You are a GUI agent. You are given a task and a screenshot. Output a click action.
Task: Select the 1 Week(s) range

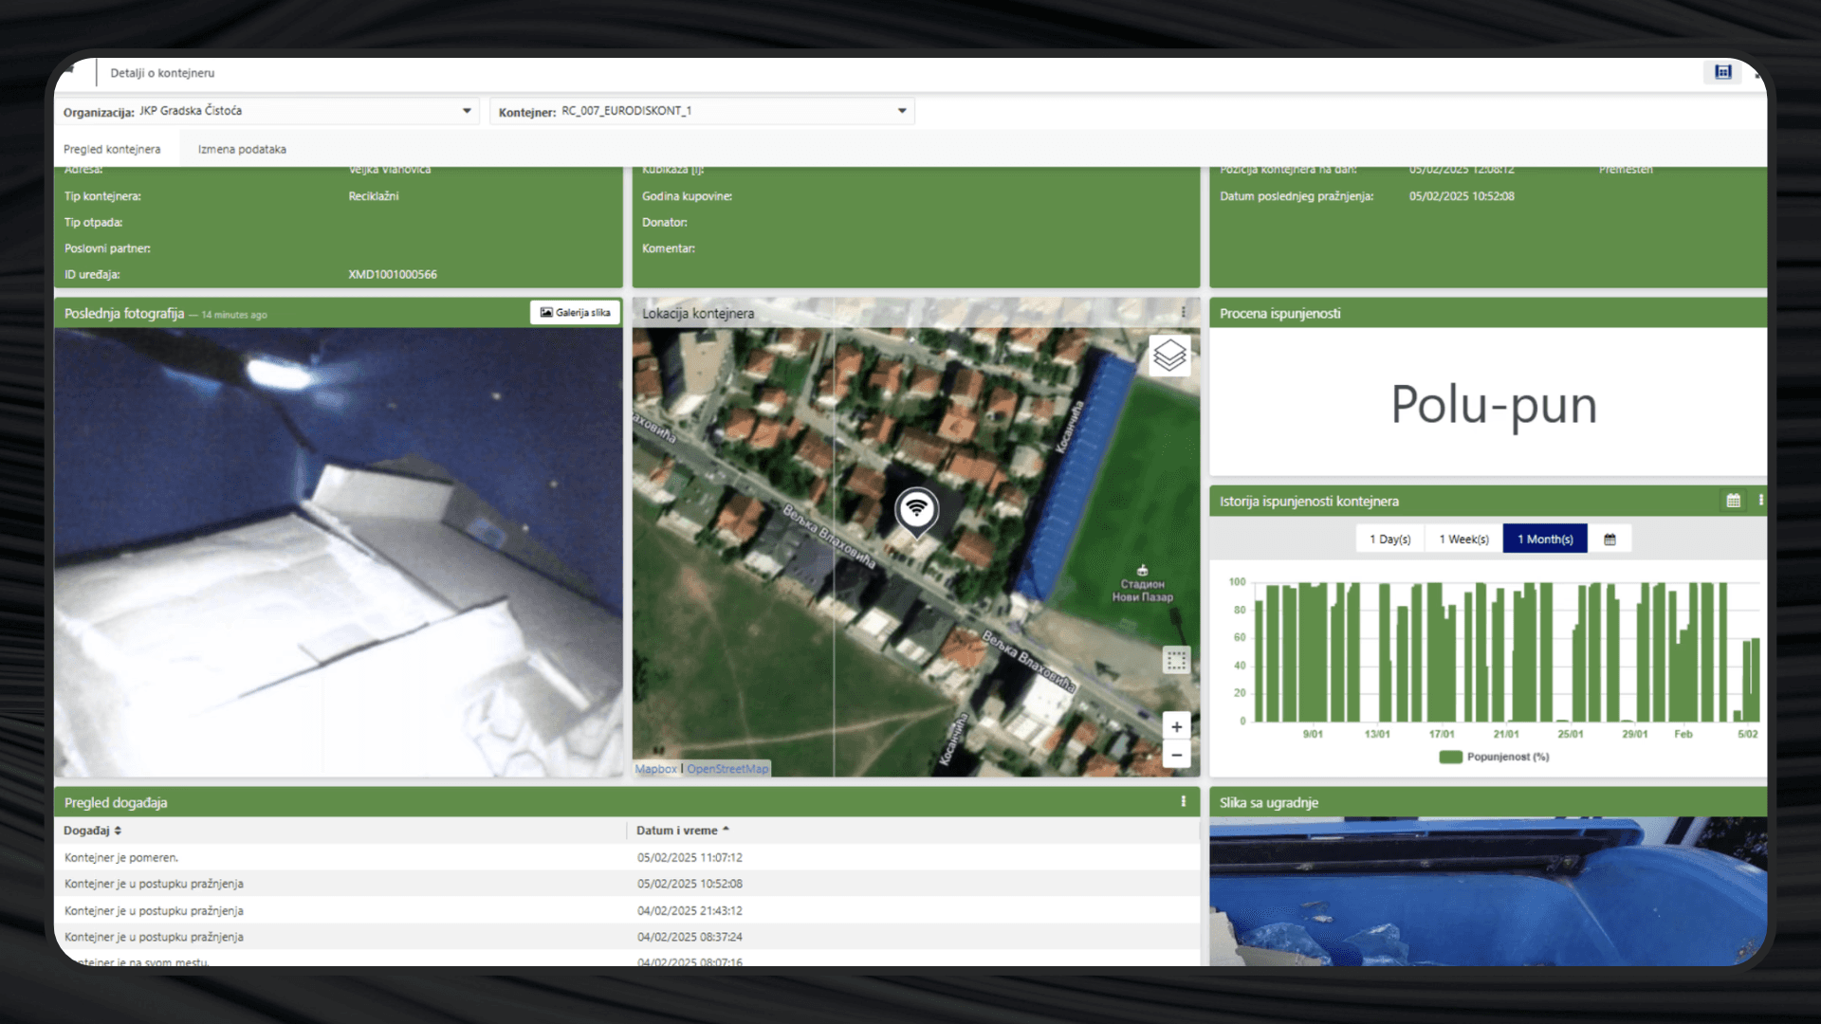(1463, 539)
